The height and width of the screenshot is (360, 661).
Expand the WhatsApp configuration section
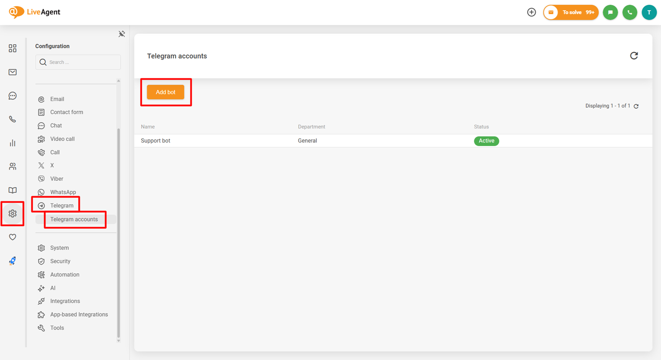click(63, 192)
